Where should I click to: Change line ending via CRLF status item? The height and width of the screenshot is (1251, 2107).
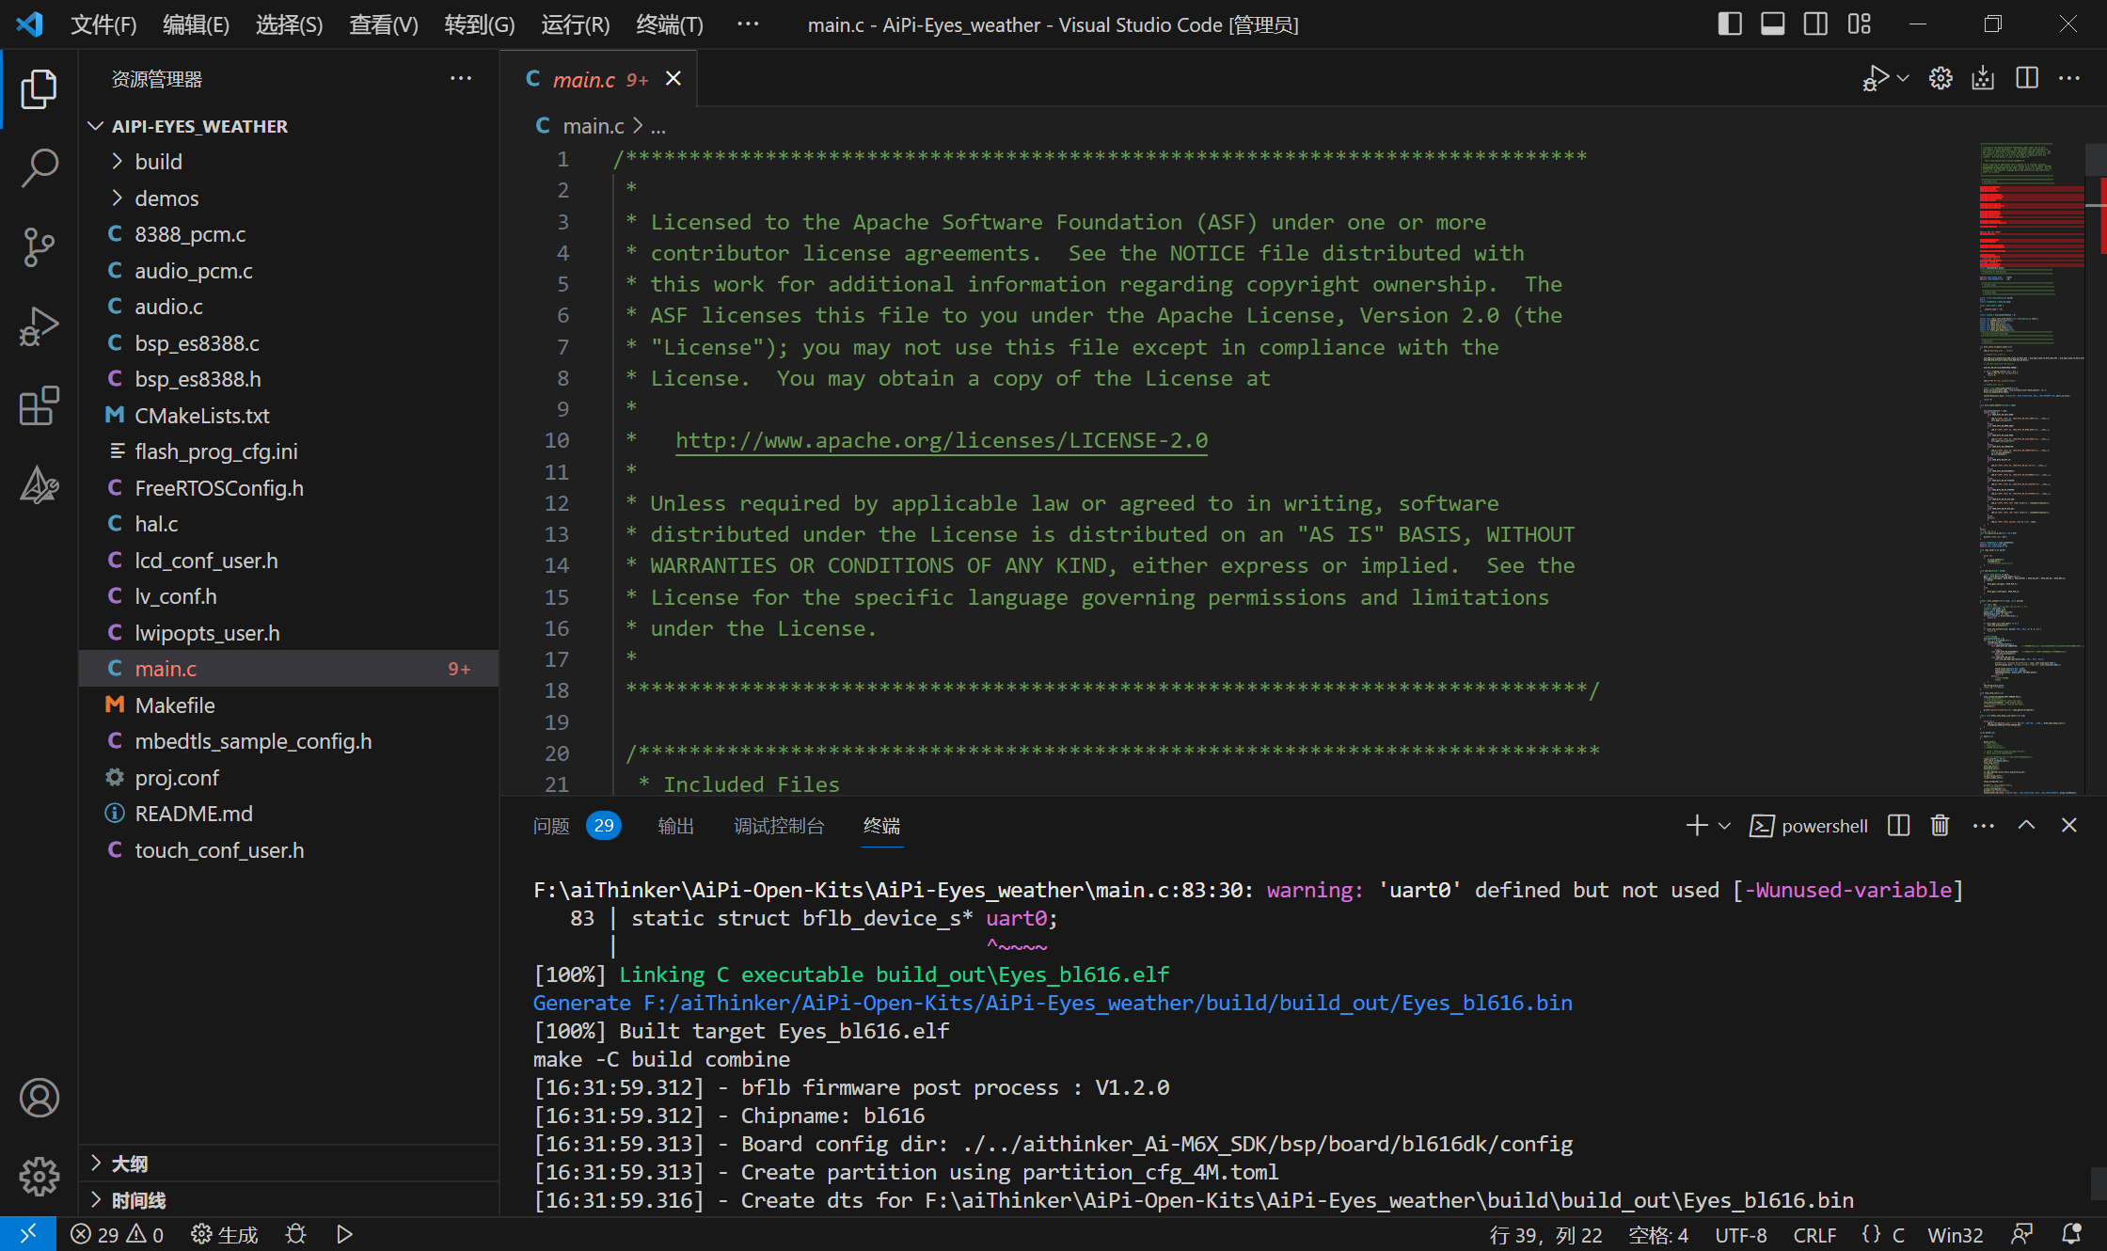click(x=1814, y=1234)
